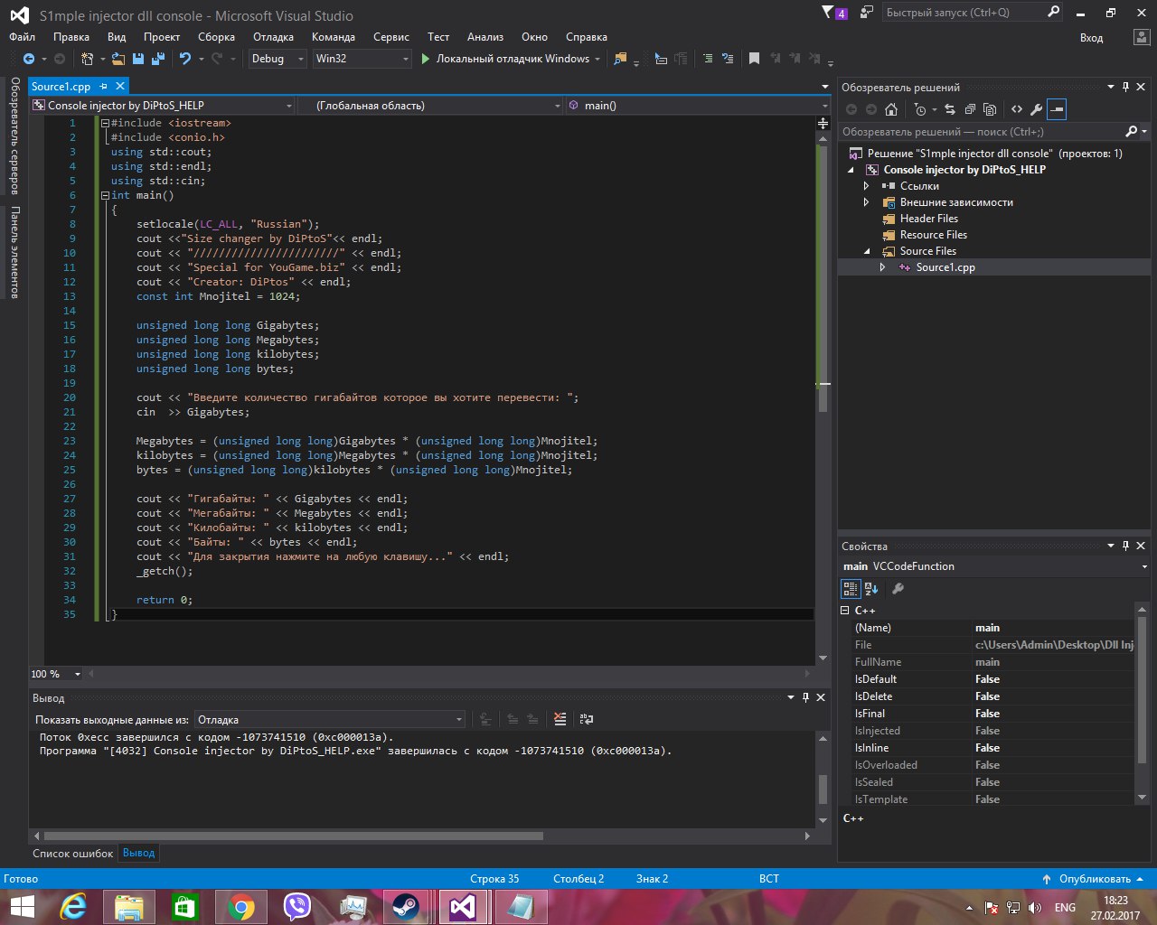This screenshot has height=925, width=1157.
Task: Expand the Ссылки tree node
Action: point(866,186)
